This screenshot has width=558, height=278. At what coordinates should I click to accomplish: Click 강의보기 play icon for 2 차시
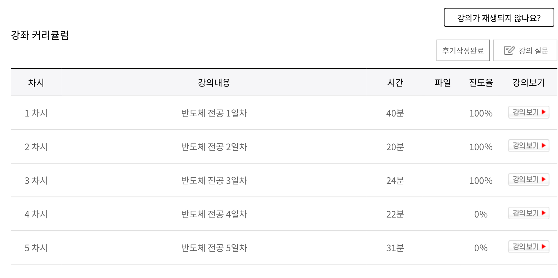[x=544, y=146]
